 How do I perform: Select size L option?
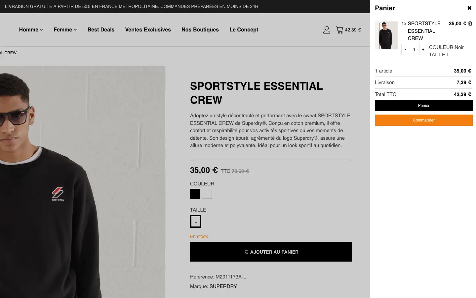click(196, 221)
